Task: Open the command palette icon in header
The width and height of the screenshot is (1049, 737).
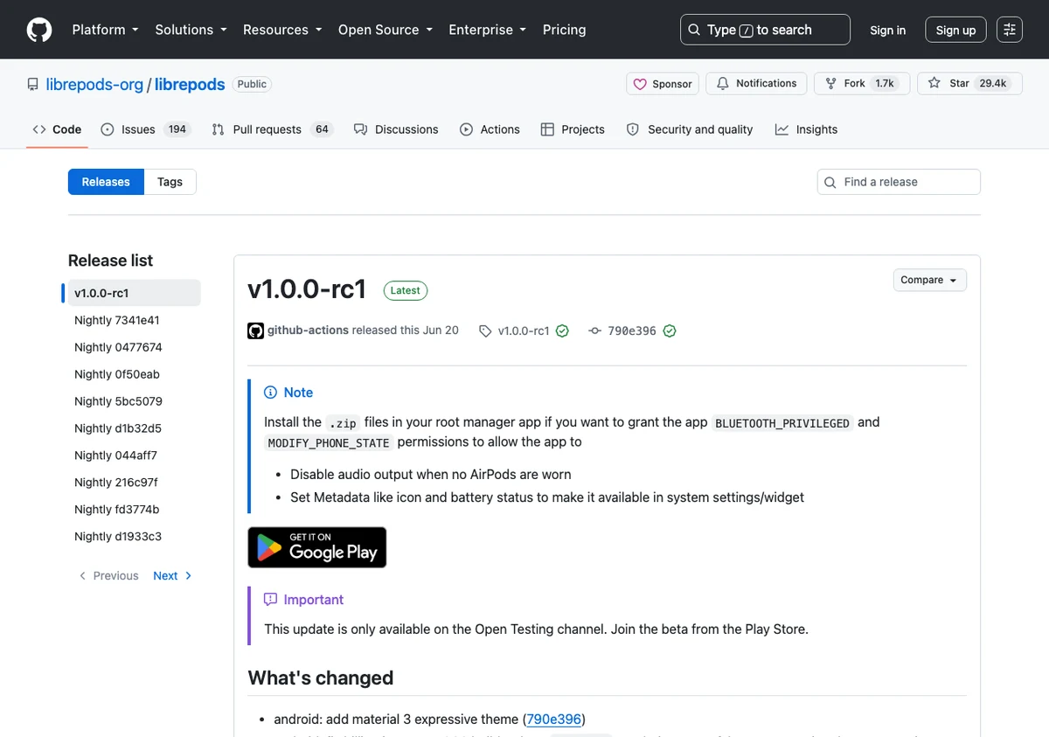Action: 1010,30
